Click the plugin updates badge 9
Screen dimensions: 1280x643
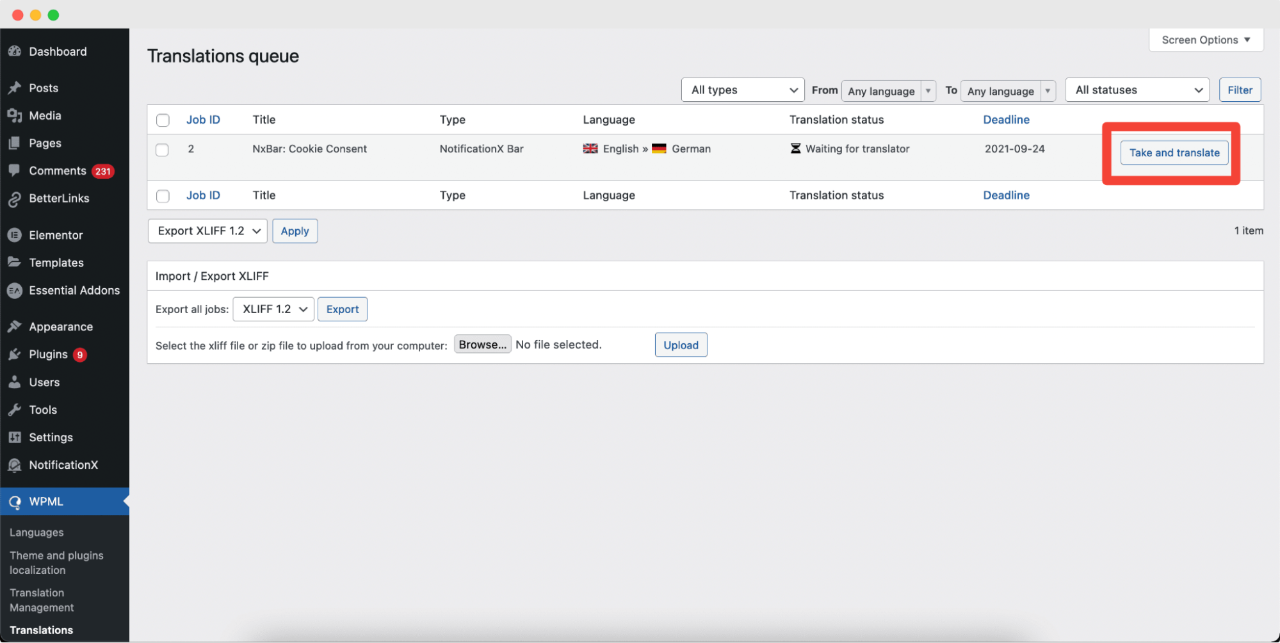tap(80, 355)
